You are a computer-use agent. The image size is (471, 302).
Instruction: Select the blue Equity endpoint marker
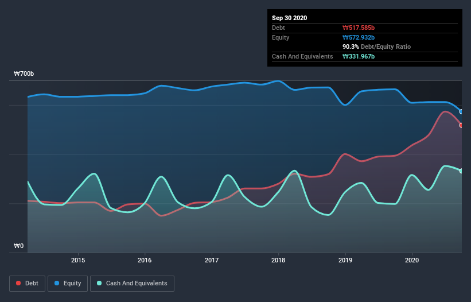[461, 111]
